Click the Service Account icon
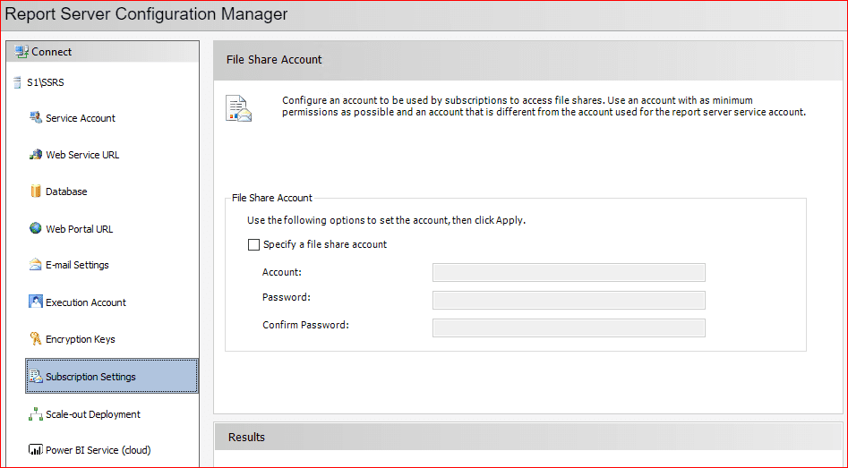Image resolution: width=848 pixels, height=468 pixels. [36, 118]
